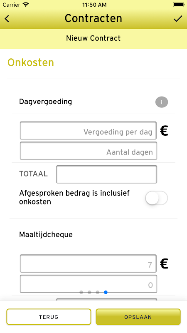187x333 pixels.
Task: Focus the Aantal dagen field
Action: click(x=89, y=151)
